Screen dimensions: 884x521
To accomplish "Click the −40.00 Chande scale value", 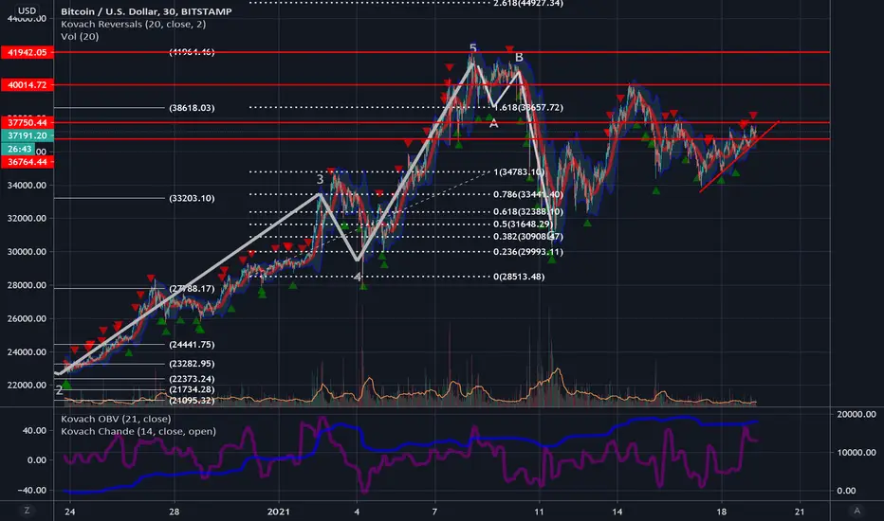I will (32, 490).
